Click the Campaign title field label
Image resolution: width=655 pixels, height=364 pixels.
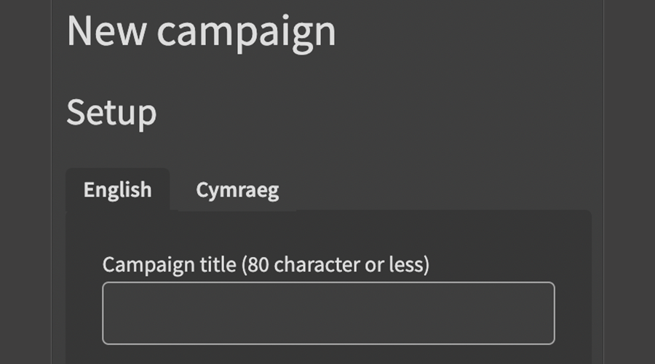(x=266, y=264)
